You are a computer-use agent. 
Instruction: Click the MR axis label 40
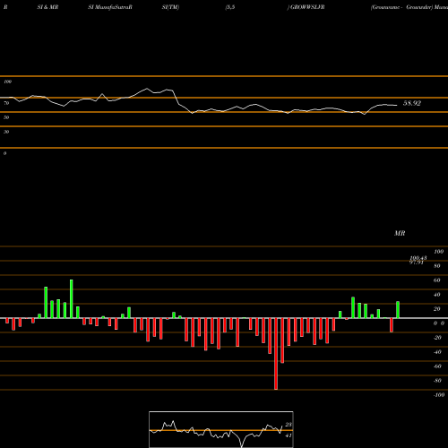pos(437,295)
